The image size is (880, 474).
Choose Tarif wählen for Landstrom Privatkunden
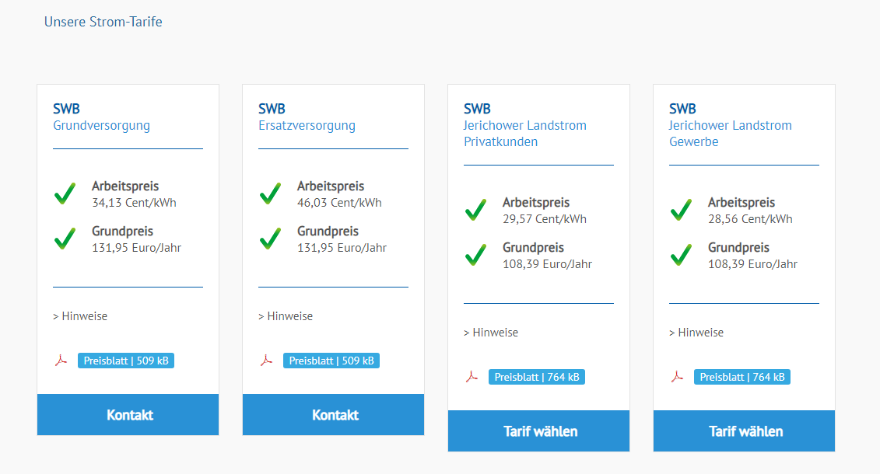[x=538, y=430]
